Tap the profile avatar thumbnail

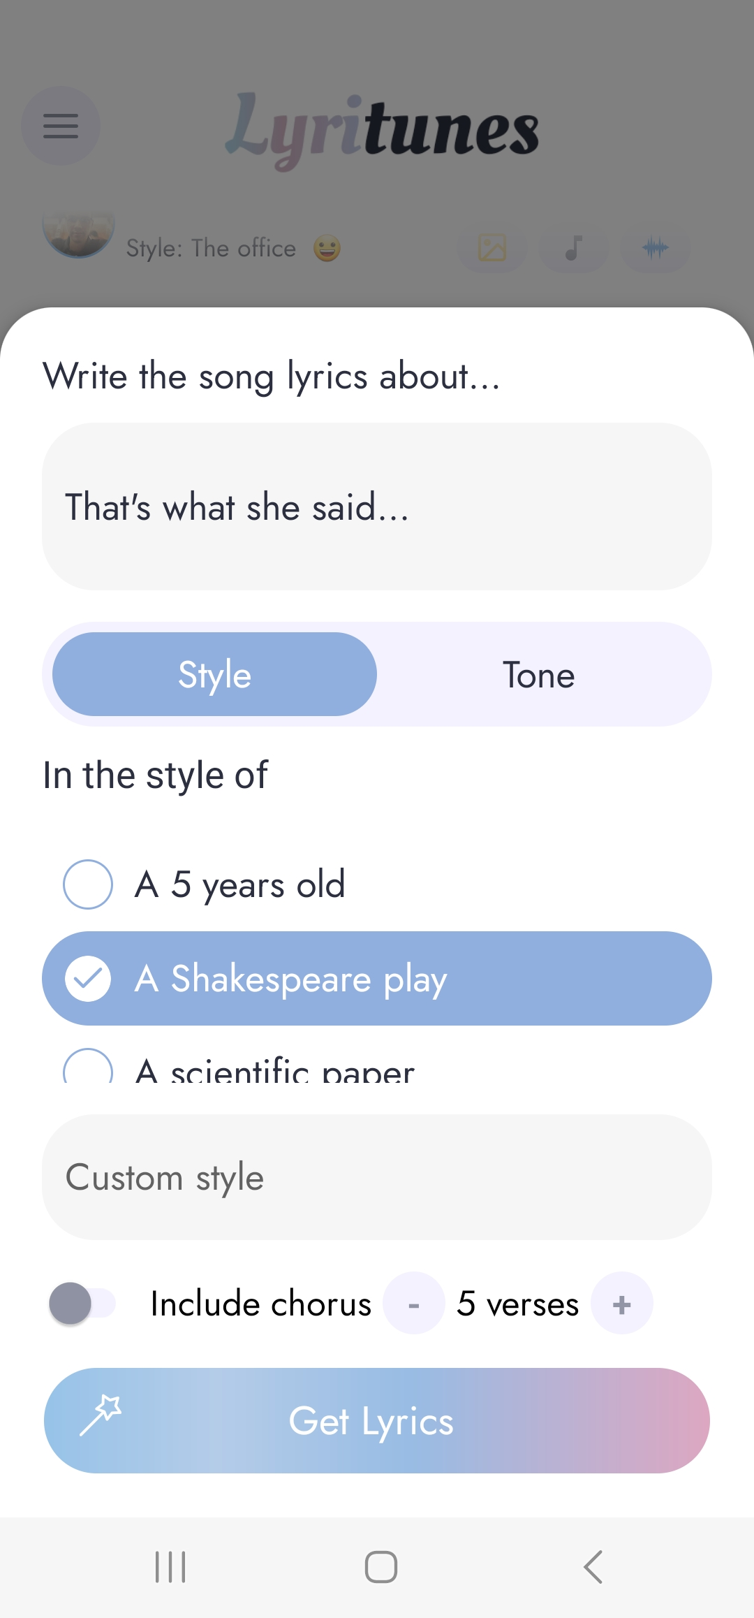coord(79,234)
